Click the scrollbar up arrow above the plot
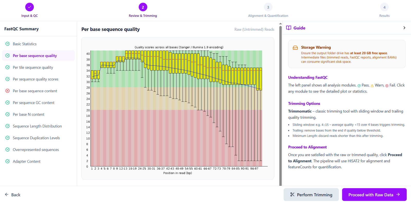The width and height of the screenshot is (411, 202). tap(281, 24)
